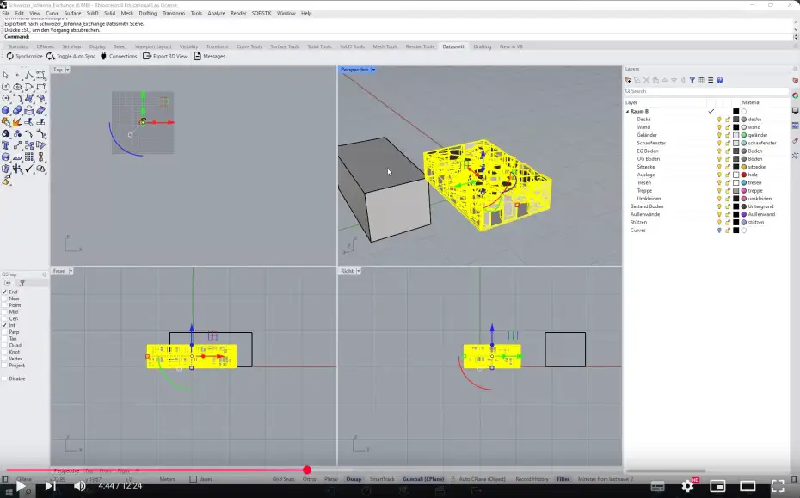Click the Export 3D View button
This screenshot has height=498, width=800.
[169, 56]
